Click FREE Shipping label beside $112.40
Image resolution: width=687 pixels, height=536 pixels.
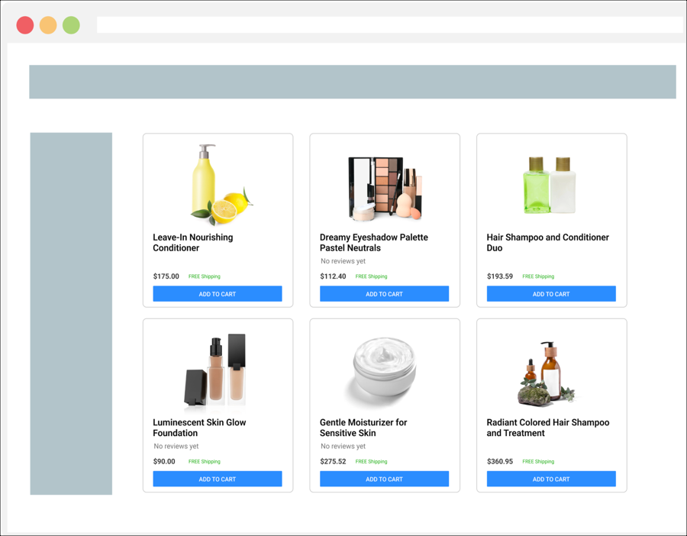[371, 276]
